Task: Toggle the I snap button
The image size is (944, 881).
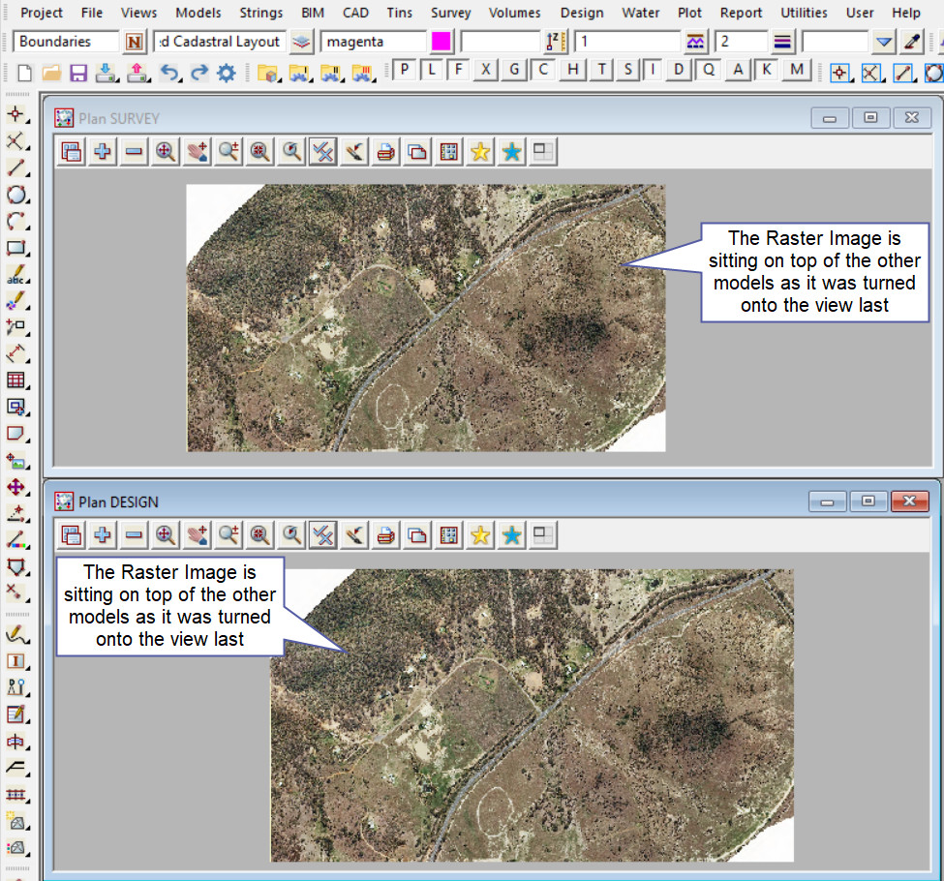Action: pos(655,70)
